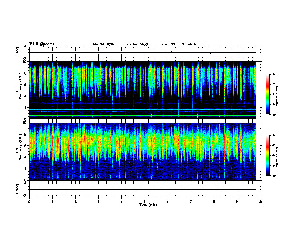Image resolution: width=293 pixels, height=226 pixels.
Task: Click the "-5" tick of the ch.3(V) axis
Action: [25, 195]
